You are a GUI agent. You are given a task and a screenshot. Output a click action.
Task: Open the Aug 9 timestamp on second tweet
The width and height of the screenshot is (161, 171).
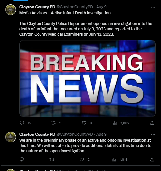[101, 134]
